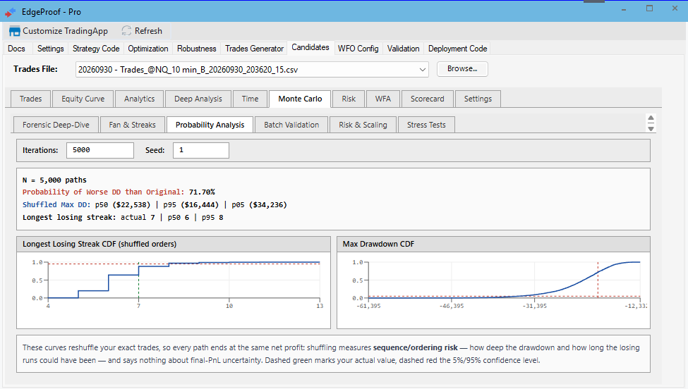
Task: Open the Strategy Code tab
Action: [96, 49]
